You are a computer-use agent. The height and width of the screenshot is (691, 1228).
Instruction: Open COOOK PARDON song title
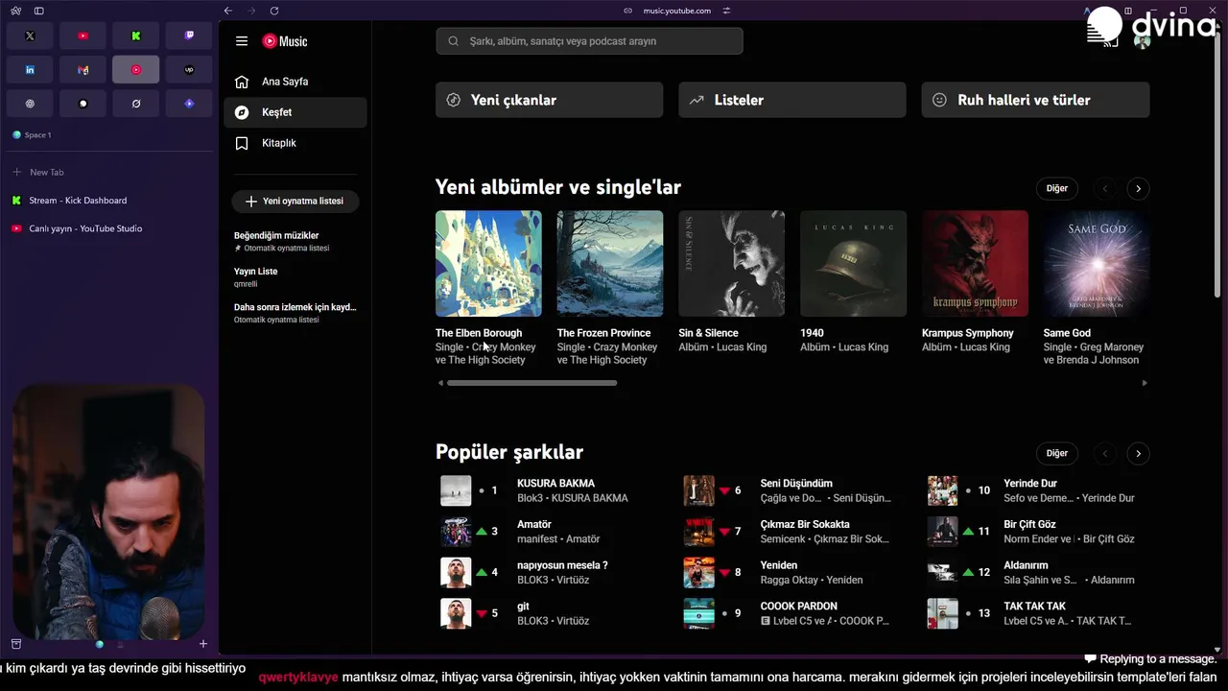pos(799,607)
